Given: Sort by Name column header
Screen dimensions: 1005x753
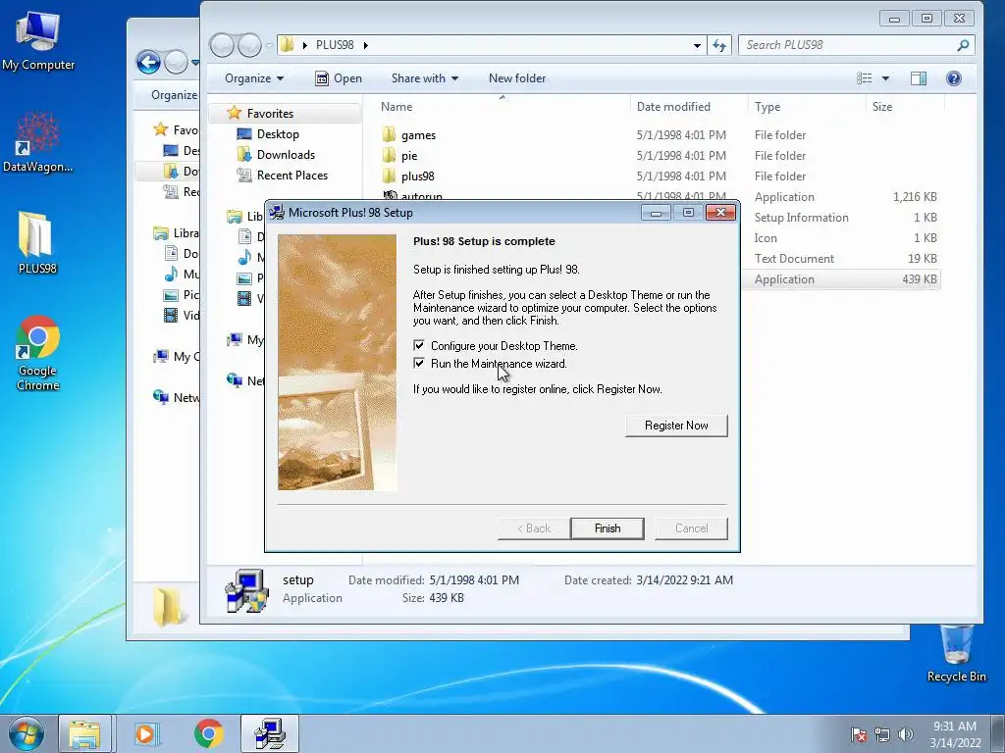Looking at the screenshot, I should pyautogui.click(x=397, y=106).
